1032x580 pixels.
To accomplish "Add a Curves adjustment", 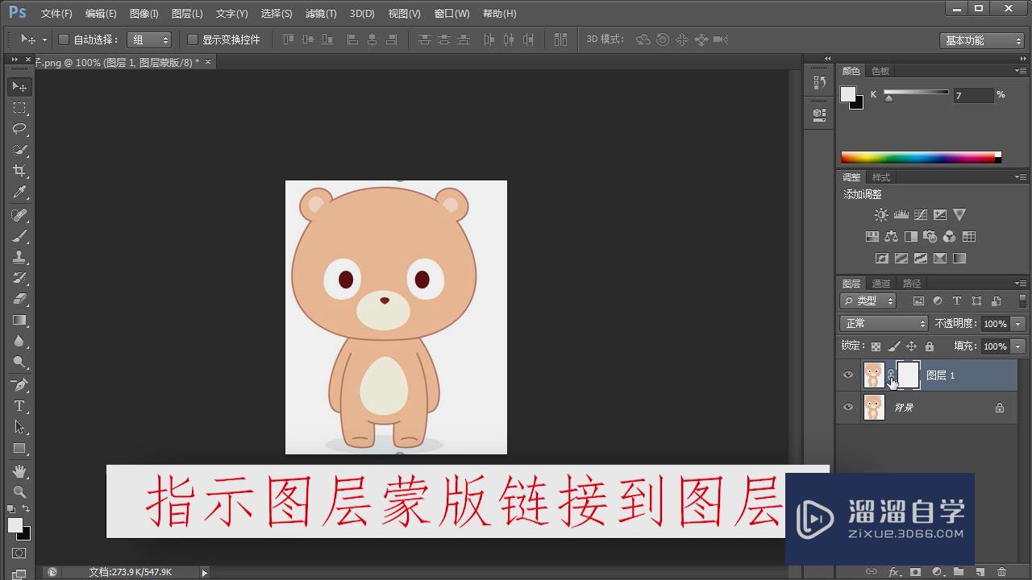I will [x=921, y=215].
